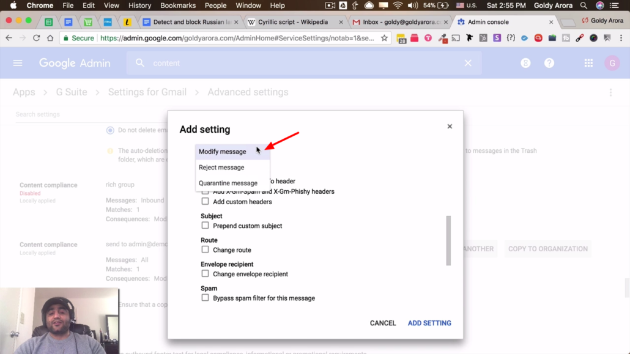This screenshot has height=354, width=630.
Task: Click CANCEL in Add setting dialog
Action: click(383, 323)
